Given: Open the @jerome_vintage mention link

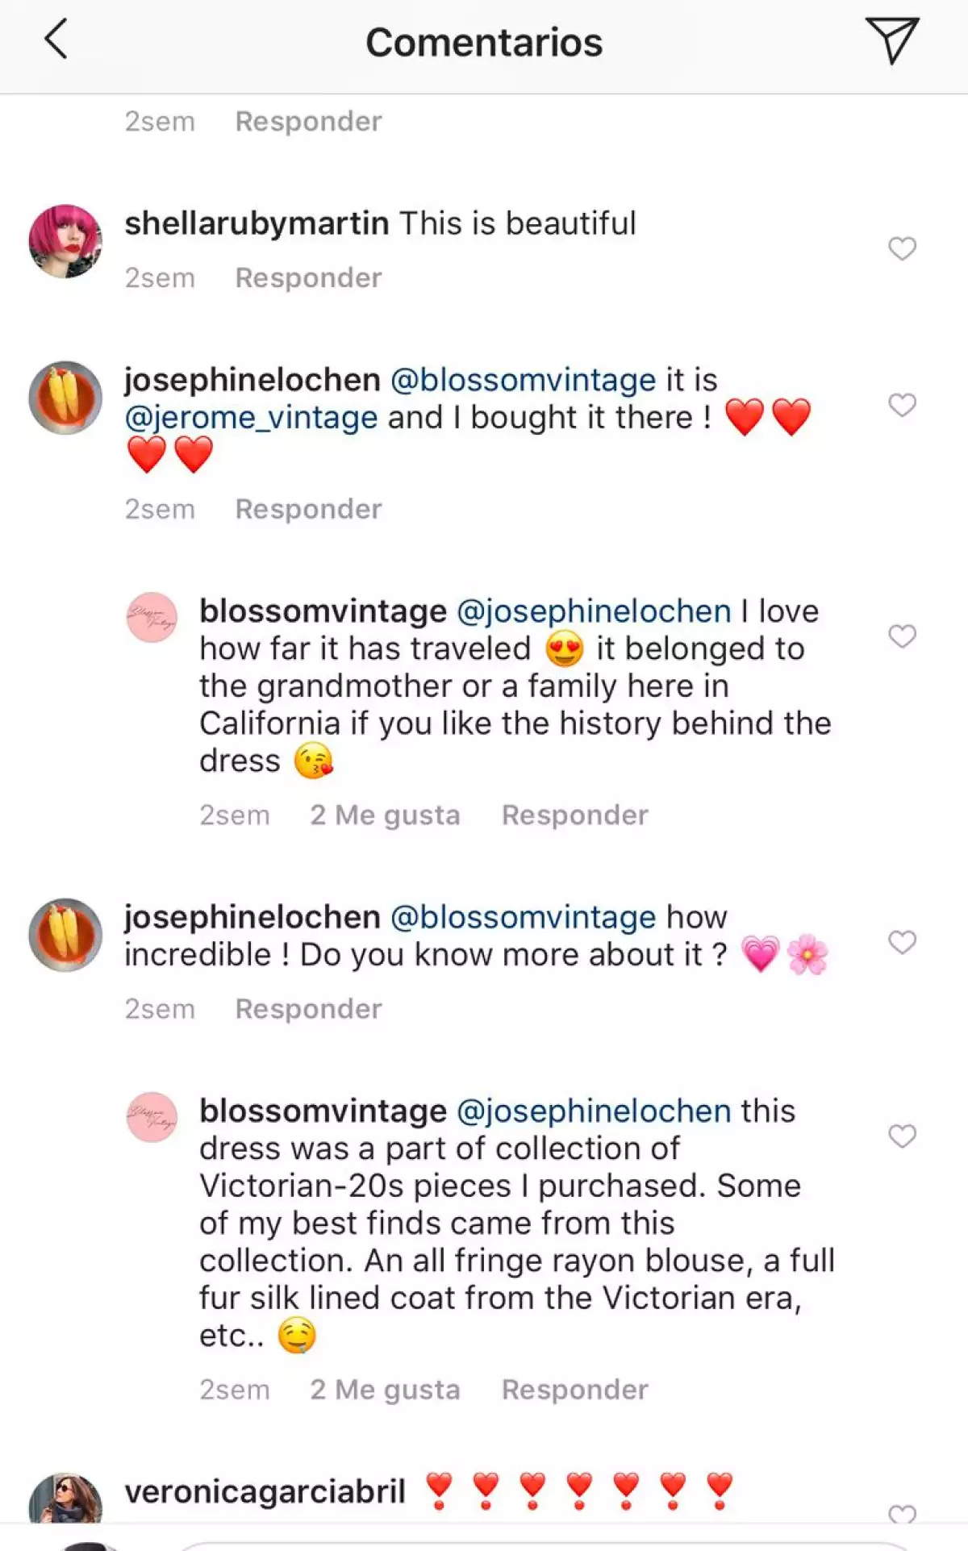Looking at the screenshot, I should (x=251, y=418).
